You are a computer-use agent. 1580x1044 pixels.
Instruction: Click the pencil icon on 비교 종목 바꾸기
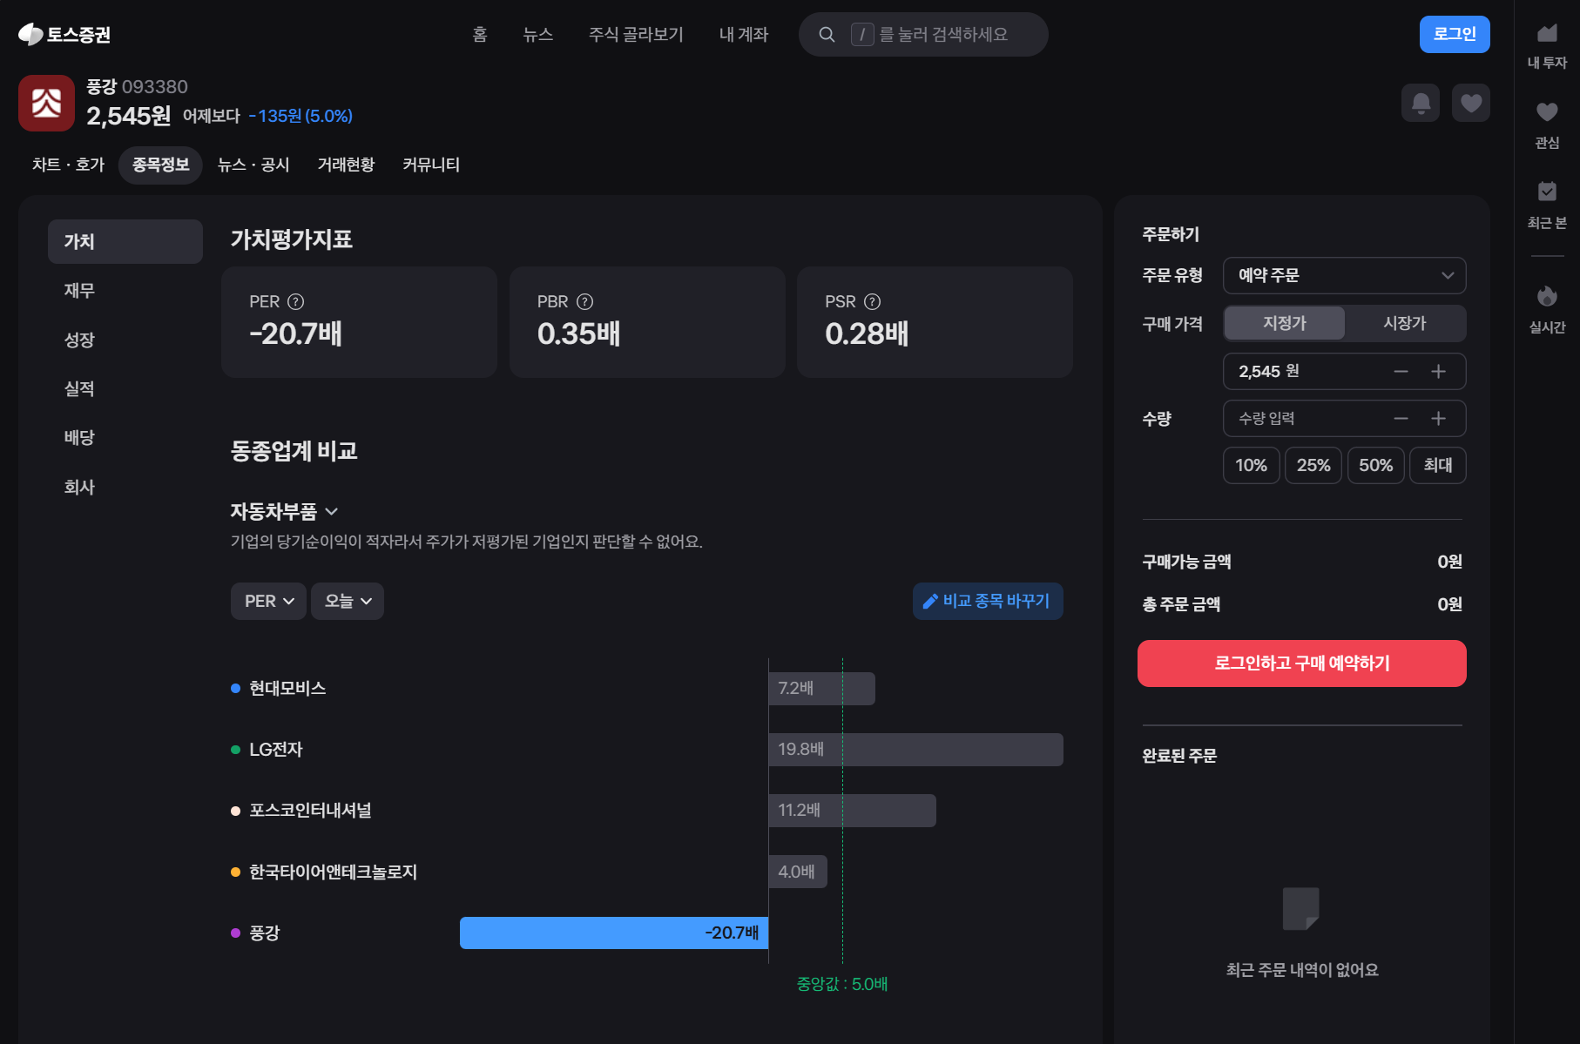(x=930, y=601)
